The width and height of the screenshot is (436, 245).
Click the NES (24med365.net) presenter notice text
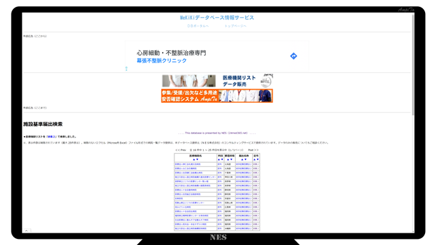point(217,133)
